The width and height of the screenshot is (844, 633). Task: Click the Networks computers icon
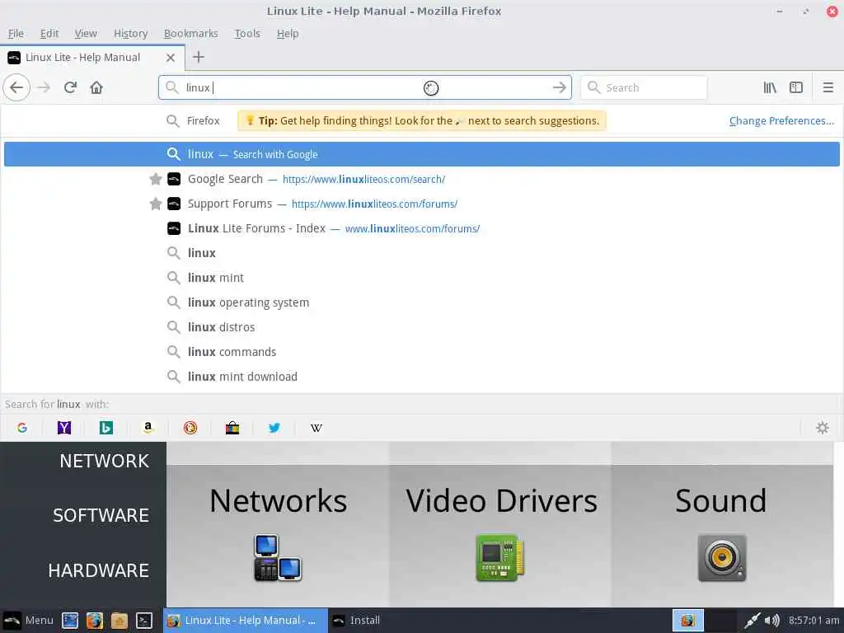[278, 558]
